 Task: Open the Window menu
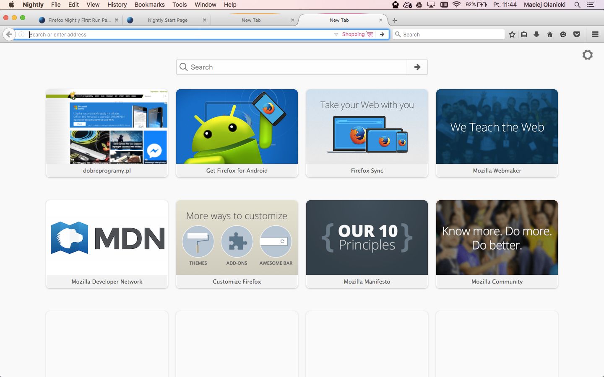(x=206, y=5)
